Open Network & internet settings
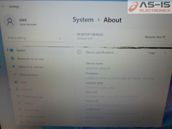Screen dimensions: 172x129 click(31, 67)
